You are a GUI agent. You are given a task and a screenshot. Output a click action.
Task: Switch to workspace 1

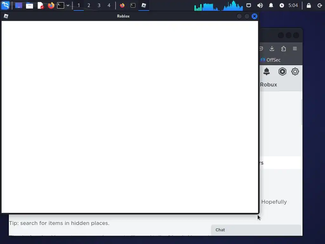[79, 5]
